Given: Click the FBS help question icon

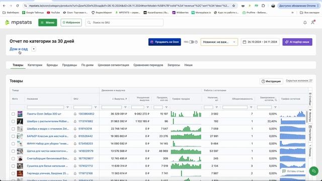Looking at the screenshot, I should [x=196, y=42].
